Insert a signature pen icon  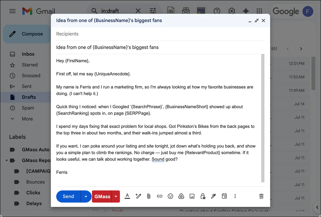pos(213,196)
